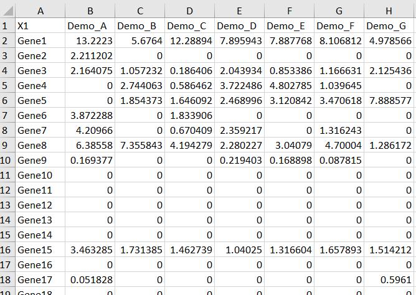Select column D header
The height and width of the screenshot is (295, 416).
(x=190, y=11)
